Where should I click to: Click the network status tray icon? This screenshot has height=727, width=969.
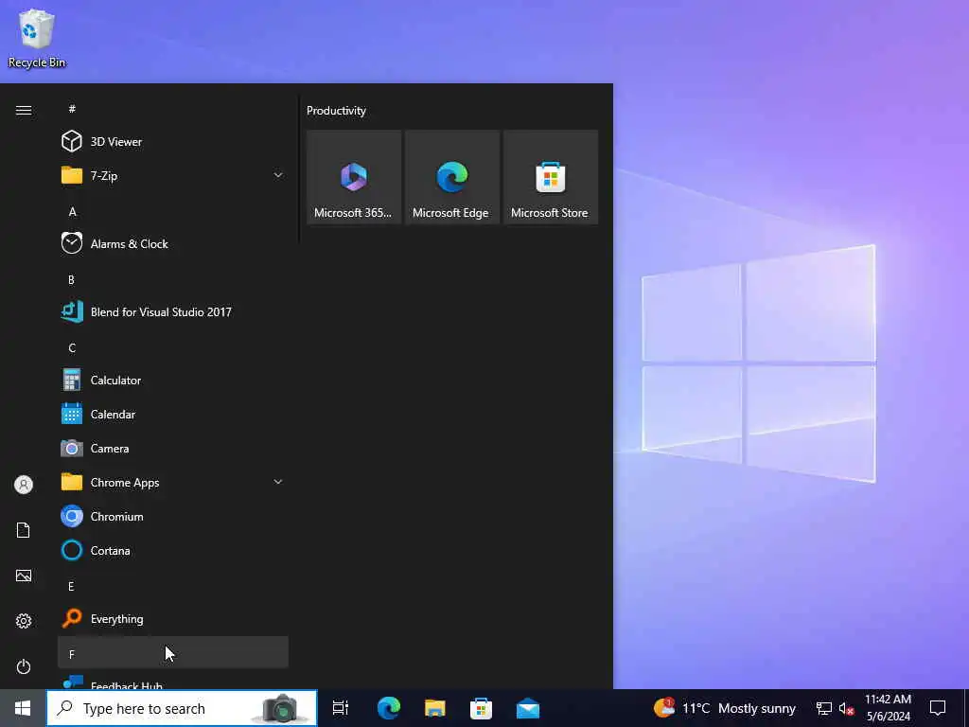(x=824, y=708)
